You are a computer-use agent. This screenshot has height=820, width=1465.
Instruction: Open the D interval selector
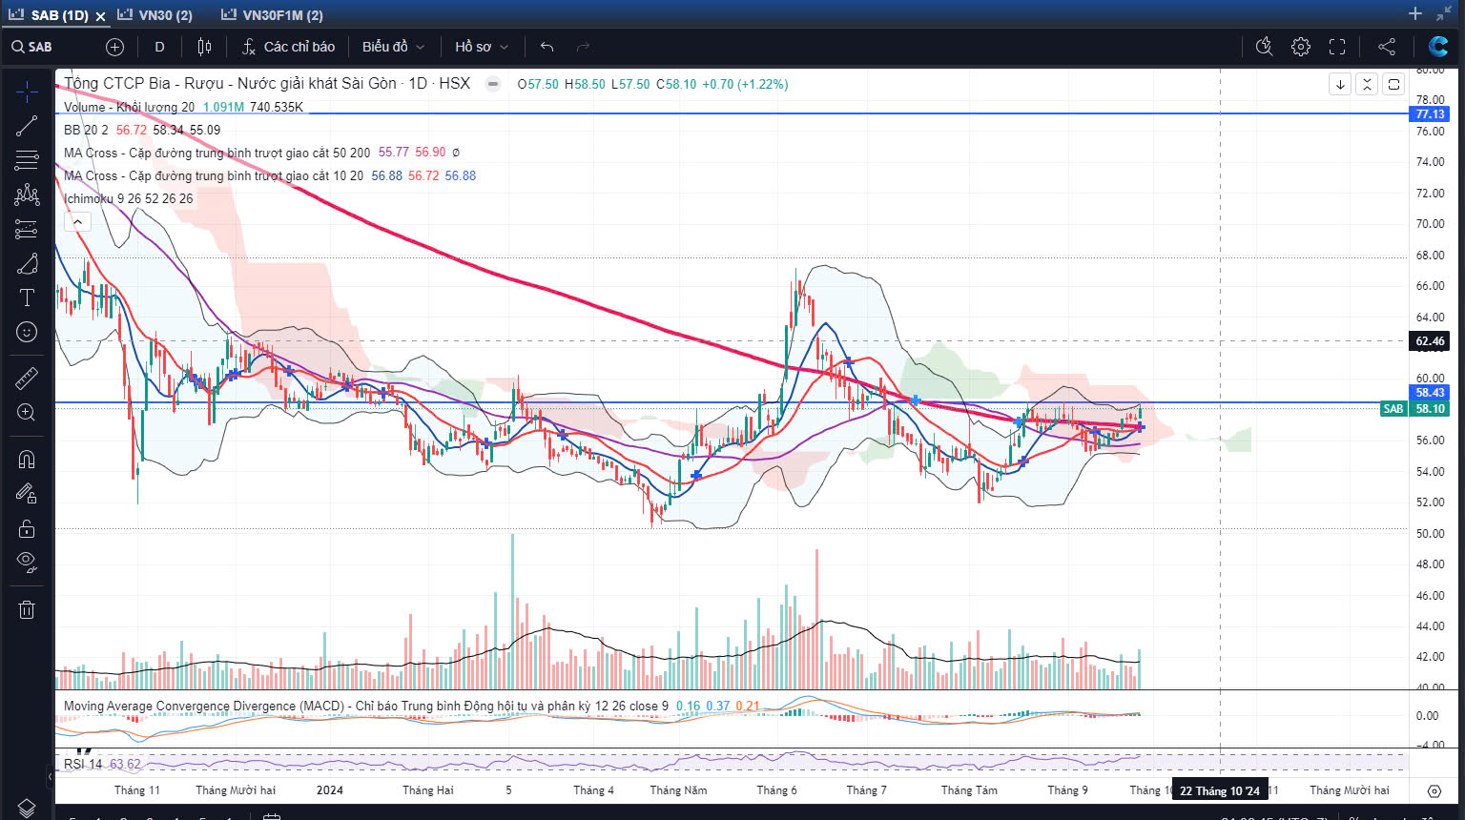(159, 47)
